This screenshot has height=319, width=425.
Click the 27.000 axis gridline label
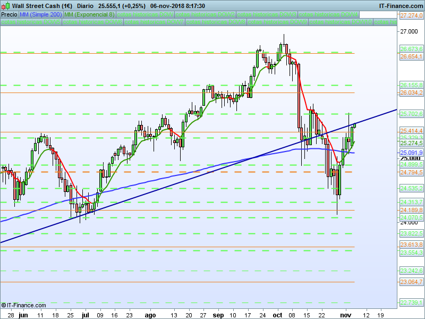coord(409,31)
